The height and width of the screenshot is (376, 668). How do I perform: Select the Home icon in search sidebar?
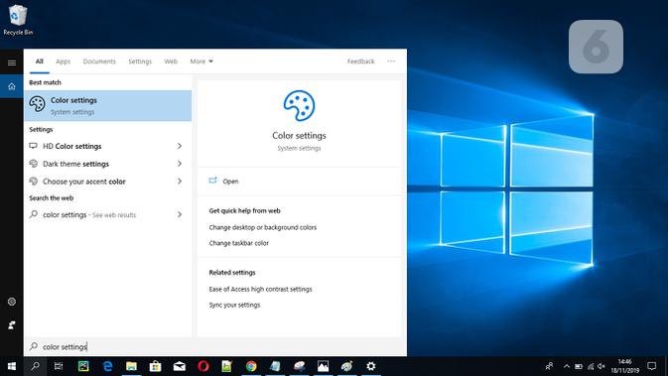coord(12,86)
